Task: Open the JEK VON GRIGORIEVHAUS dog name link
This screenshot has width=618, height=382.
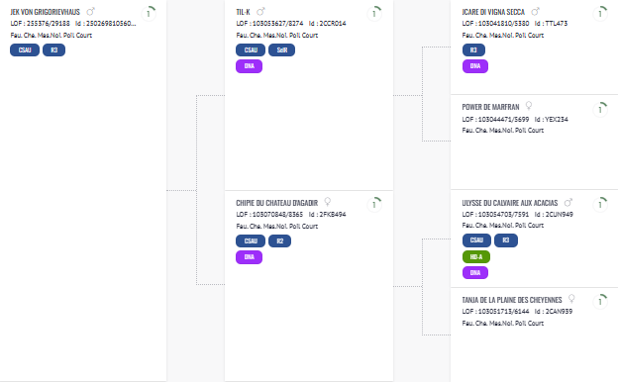Action: [45, 12]
